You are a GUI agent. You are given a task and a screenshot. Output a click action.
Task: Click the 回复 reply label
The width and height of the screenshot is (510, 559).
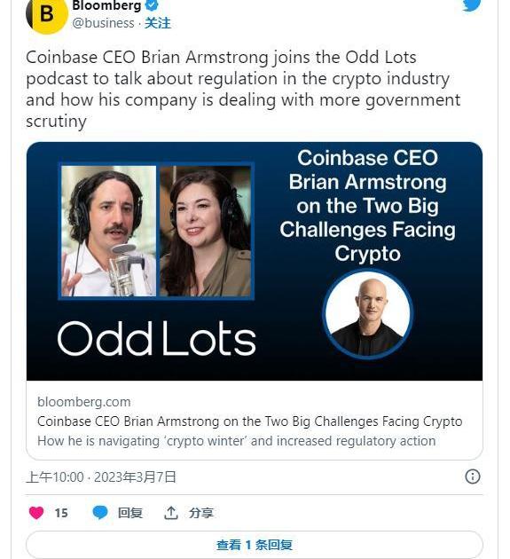(130, 513)
